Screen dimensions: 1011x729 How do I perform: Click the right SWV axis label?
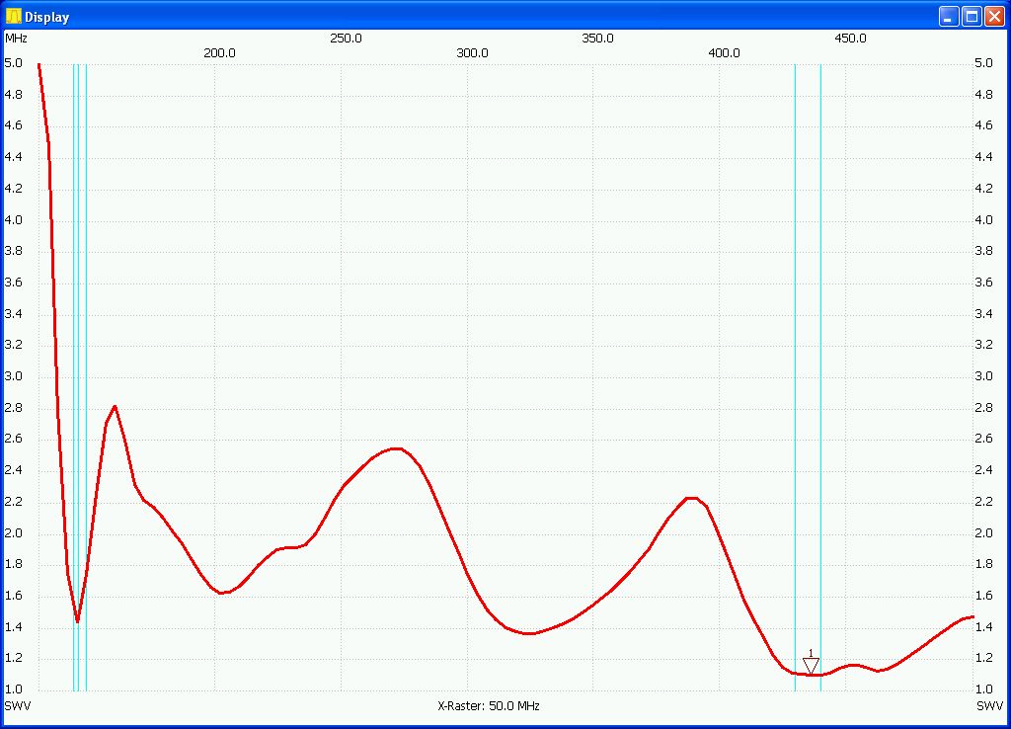tap(989, 705)
